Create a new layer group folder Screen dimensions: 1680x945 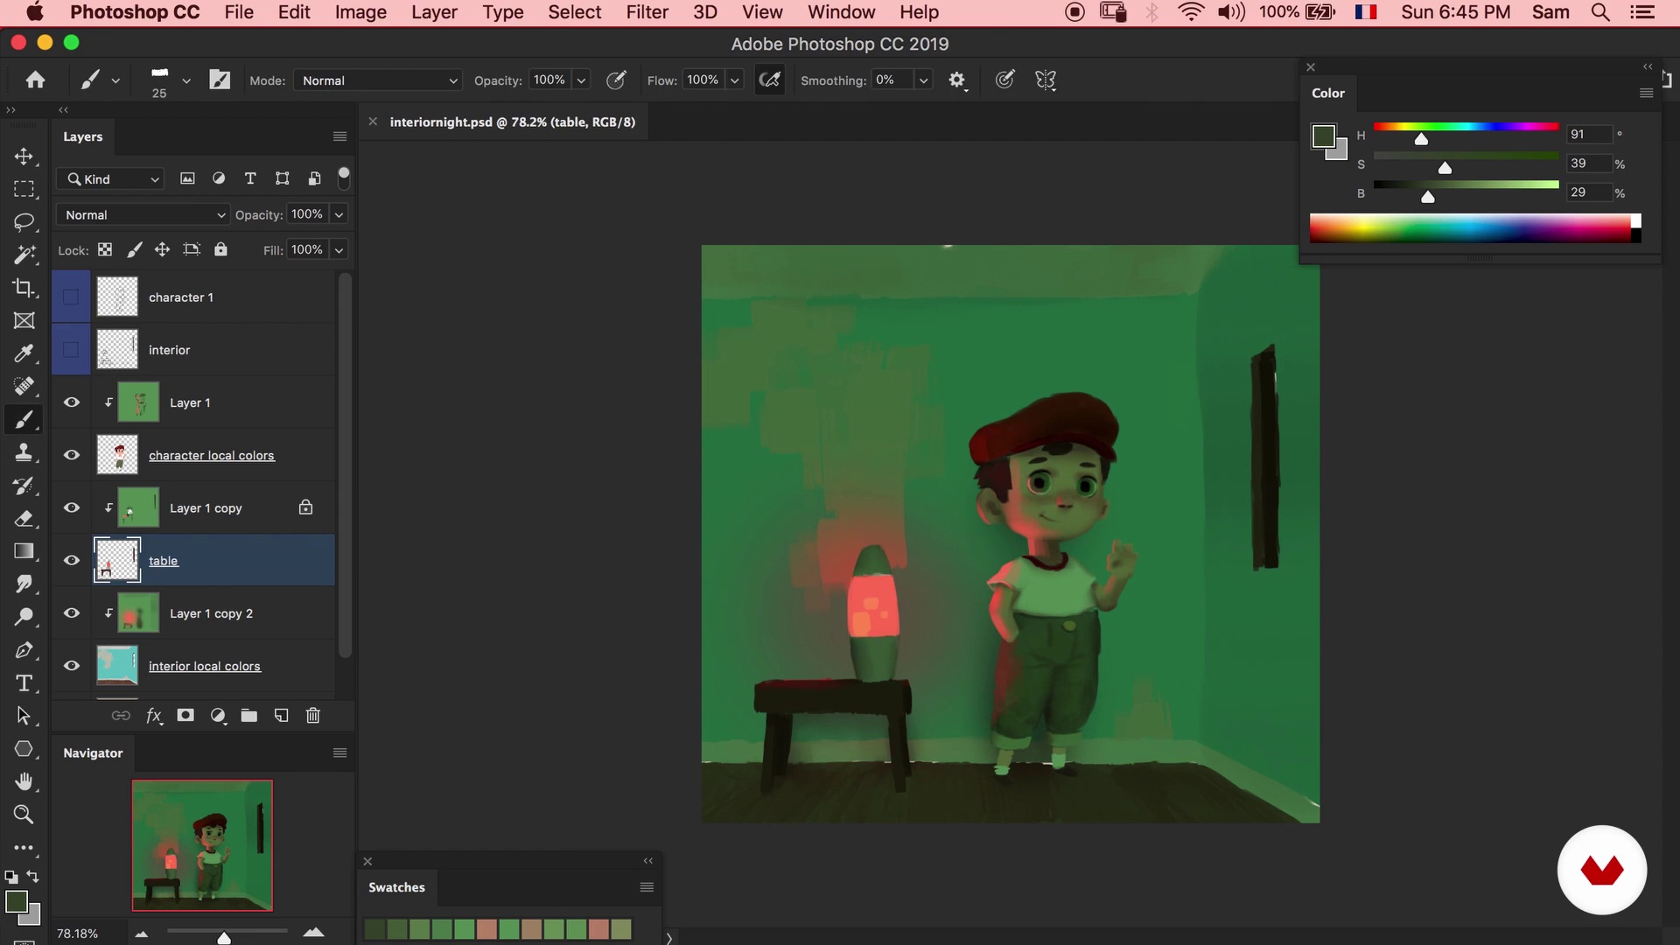pyautogui.click(x=249, y=716)
